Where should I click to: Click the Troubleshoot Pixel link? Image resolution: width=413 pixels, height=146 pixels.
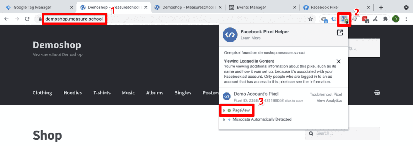tap(326, 94)
